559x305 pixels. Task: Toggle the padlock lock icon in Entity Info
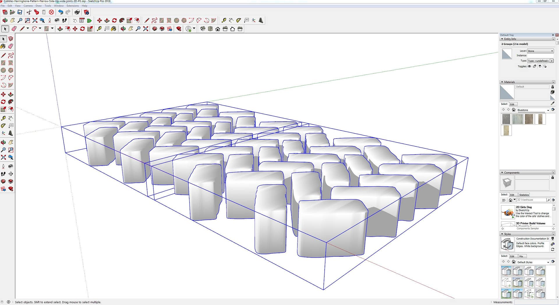(535, 66)
